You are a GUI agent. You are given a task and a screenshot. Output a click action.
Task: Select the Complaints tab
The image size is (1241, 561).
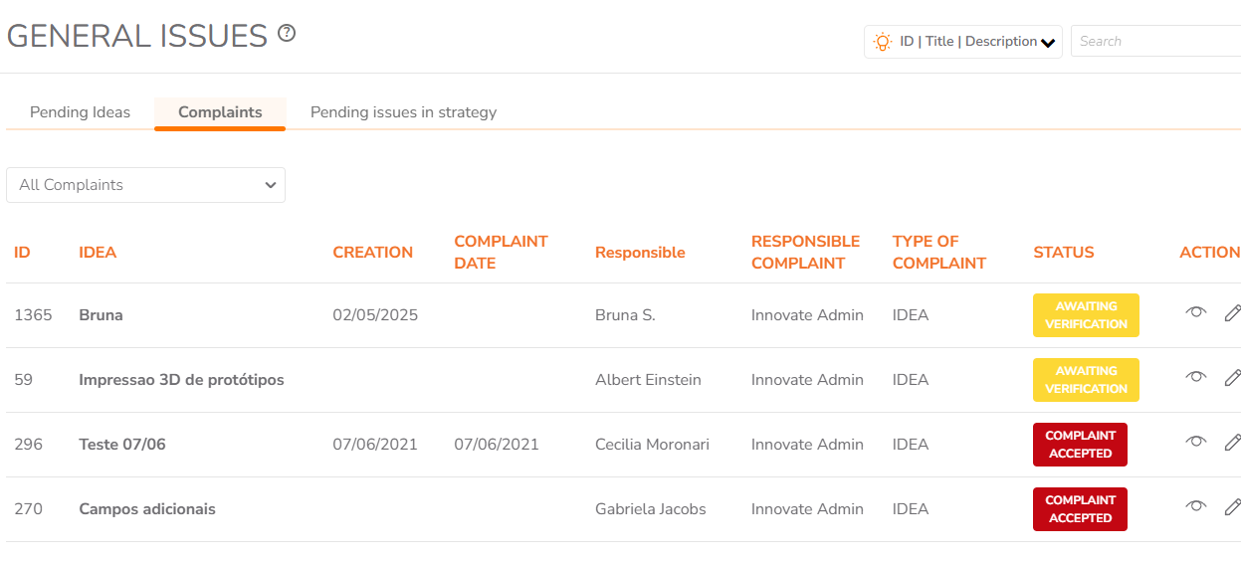(x=220, y=112)
